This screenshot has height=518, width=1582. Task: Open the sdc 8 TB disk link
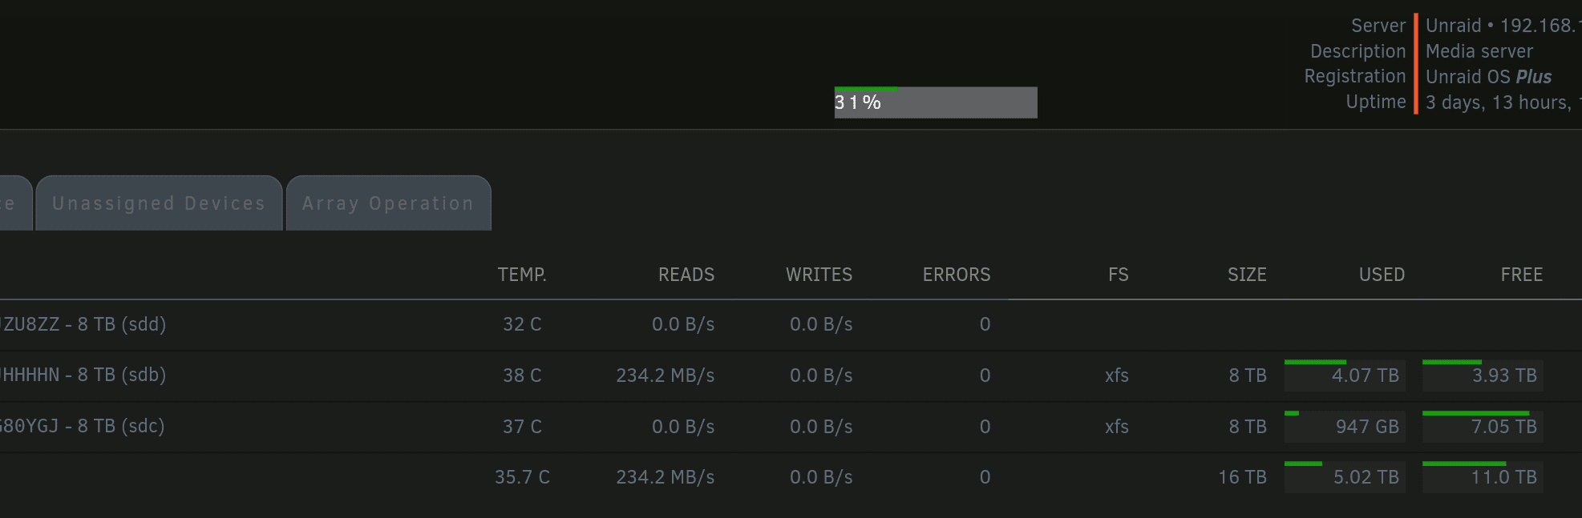[82, 426]
